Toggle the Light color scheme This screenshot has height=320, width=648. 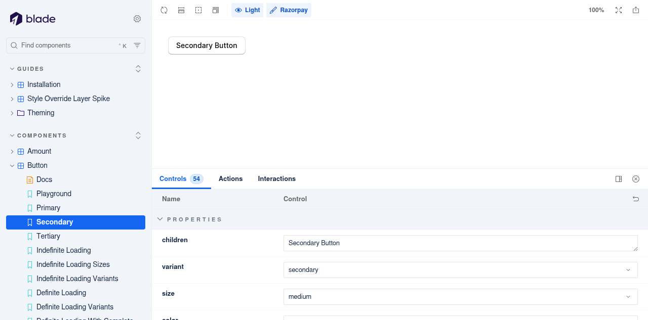[248, 10]
